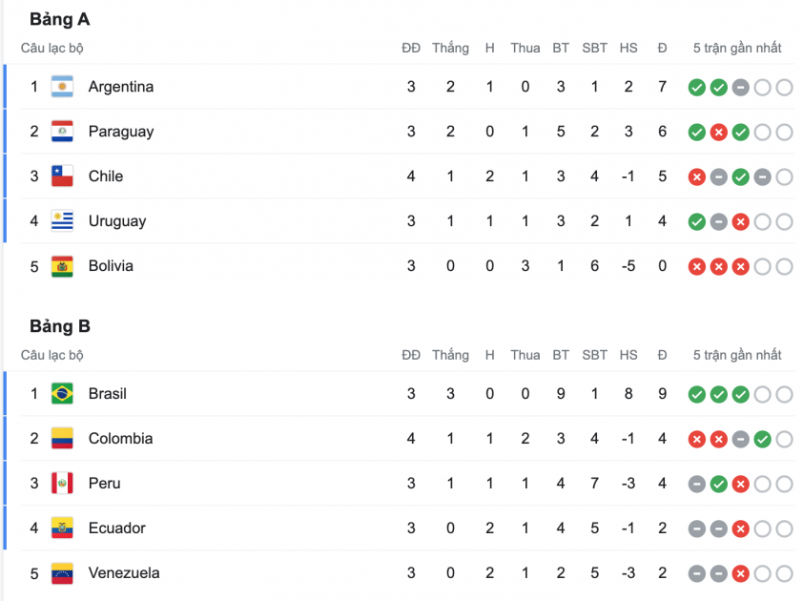Screen dimensions: 803x601
Task: Open the Brasil team name link
Action: 107,394
